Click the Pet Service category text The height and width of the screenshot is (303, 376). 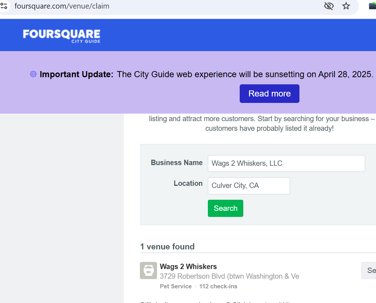click(176, 286)
